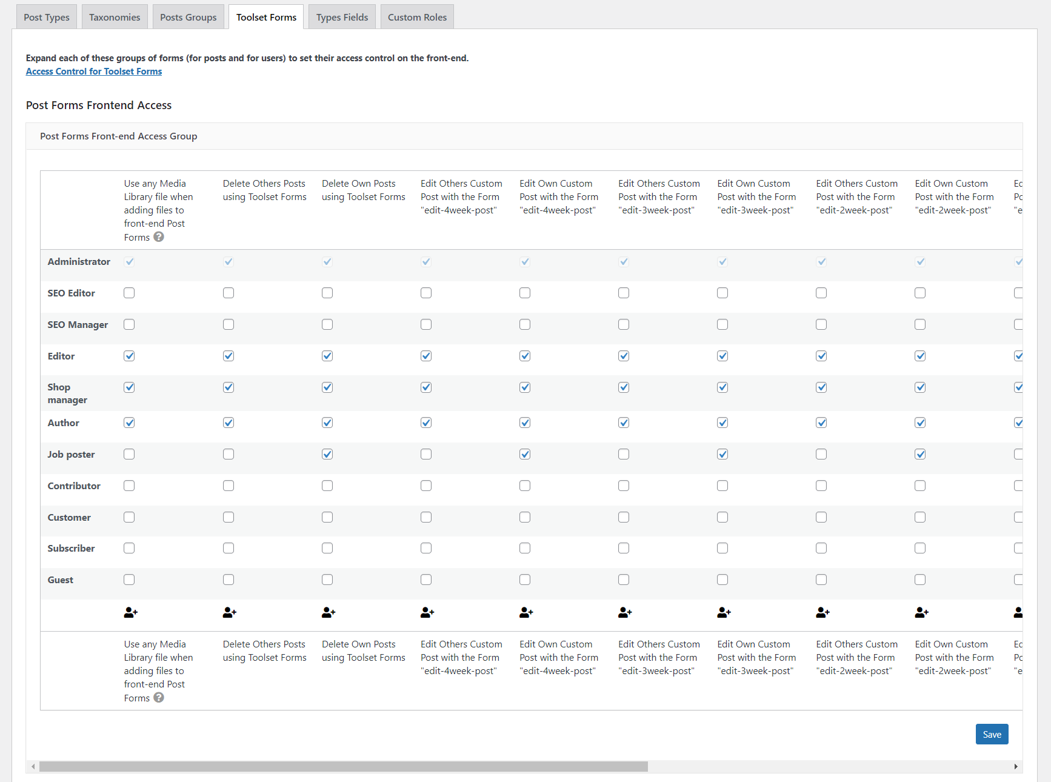Click the Shop manager role label
The image size is (1051, 782).
coord(67,393)
